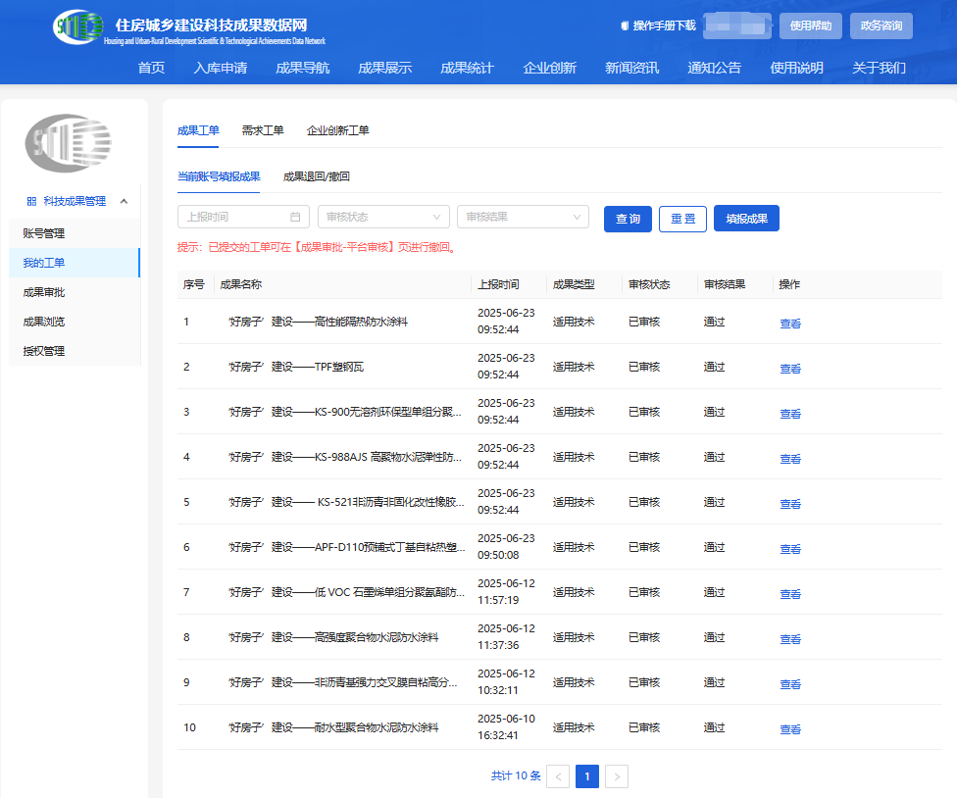Select page 1 in pagination

(587, 776)
